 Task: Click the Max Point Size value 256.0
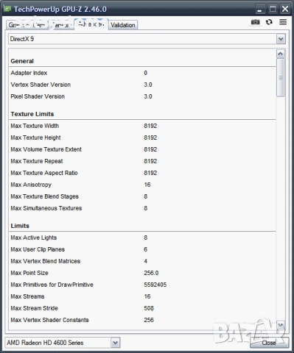pyautogui.click(x=151, y=273)
